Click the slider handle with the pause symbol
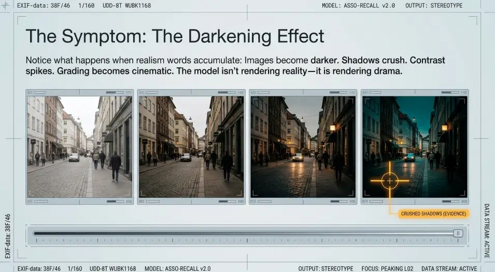This screenshot has width=495, height=272. tap(458, 233)
